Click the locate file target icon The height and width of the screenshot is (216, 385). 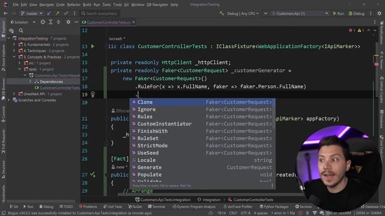[x=43, y=22]
